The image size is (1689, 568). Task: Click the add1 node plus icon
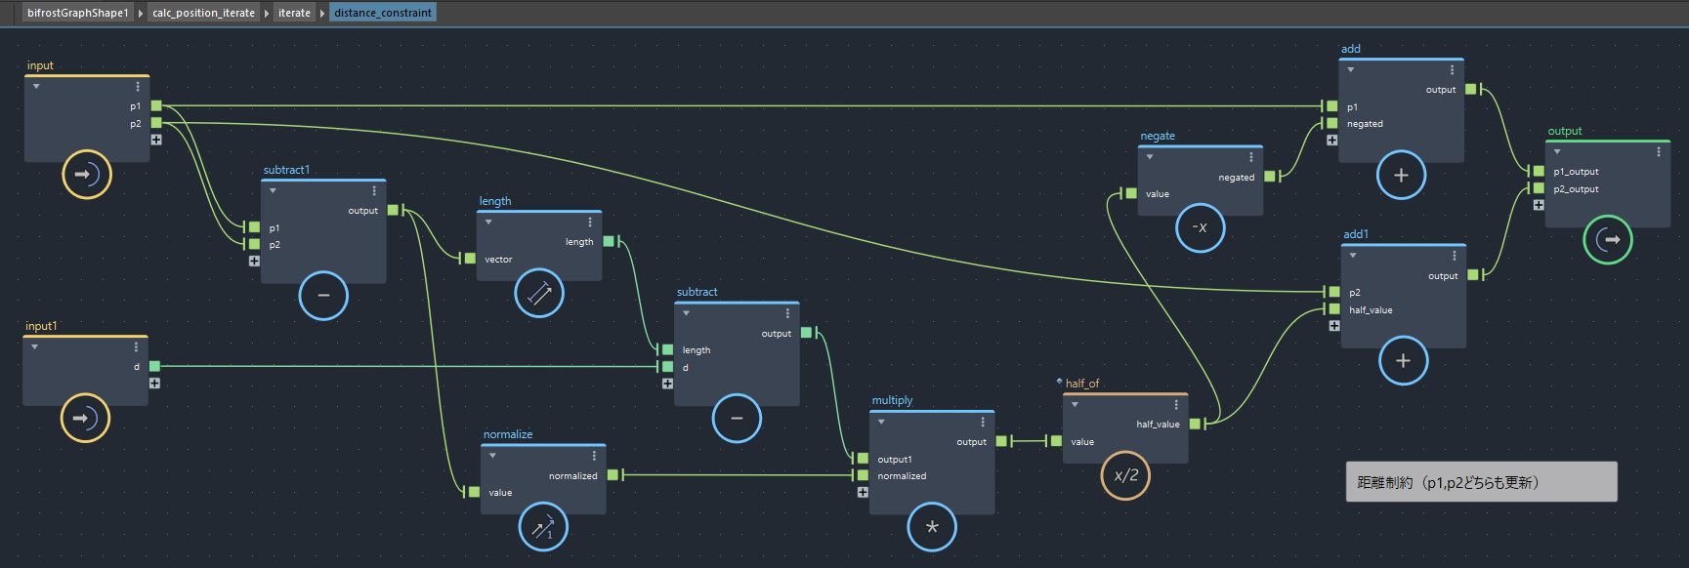tap(1403, 360)
